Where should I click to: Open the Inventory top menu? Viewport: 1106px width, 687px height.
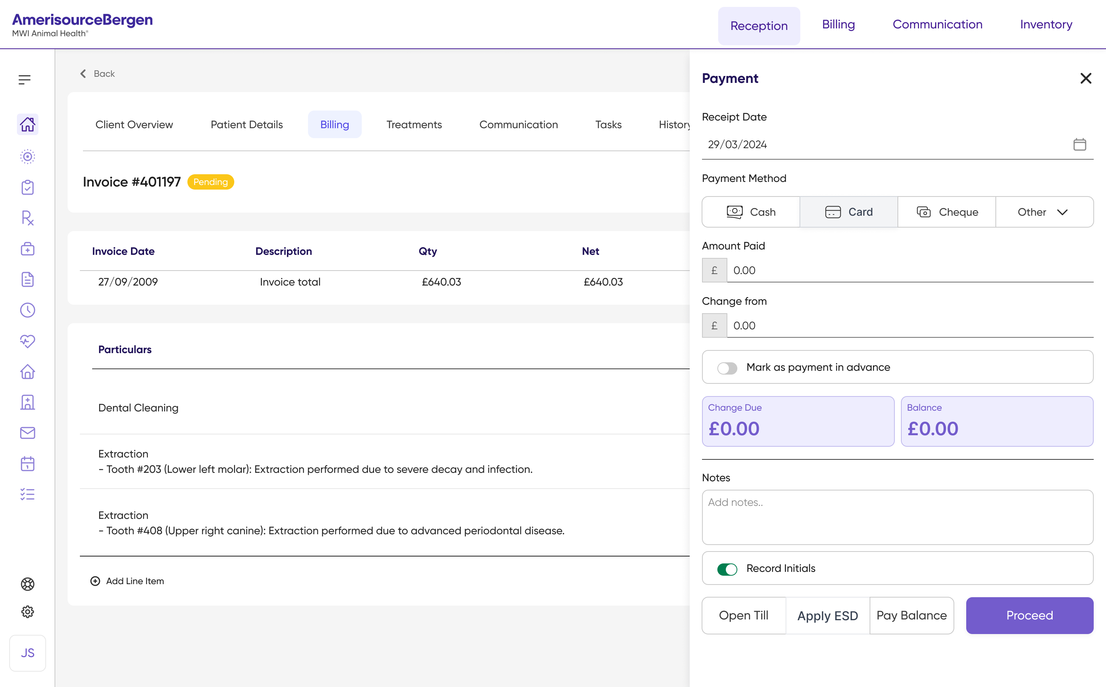click(1046, 25)
